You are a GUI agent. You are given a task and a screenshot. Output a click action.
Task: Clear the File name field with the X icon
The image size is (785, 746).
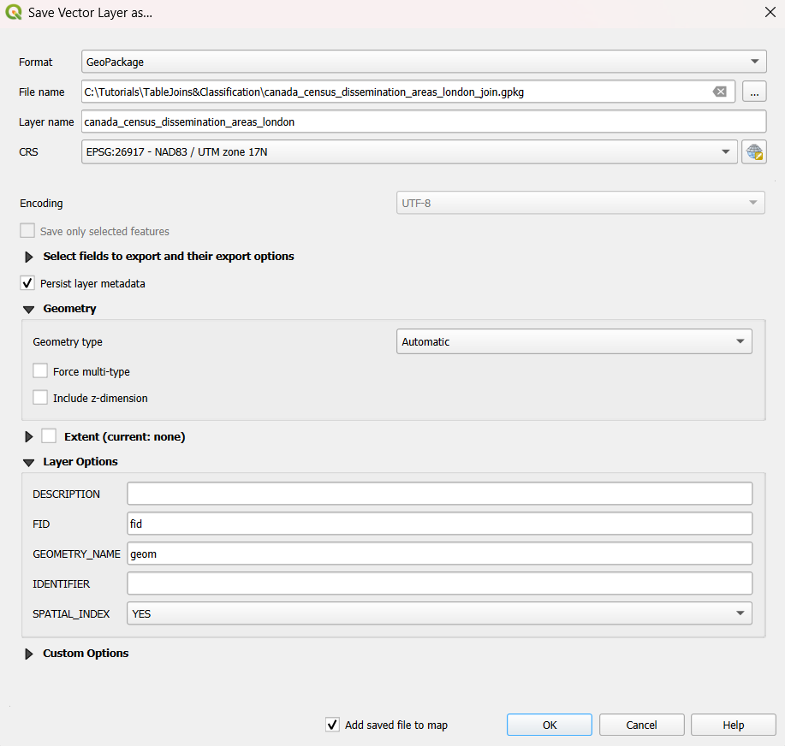(719, 92)
